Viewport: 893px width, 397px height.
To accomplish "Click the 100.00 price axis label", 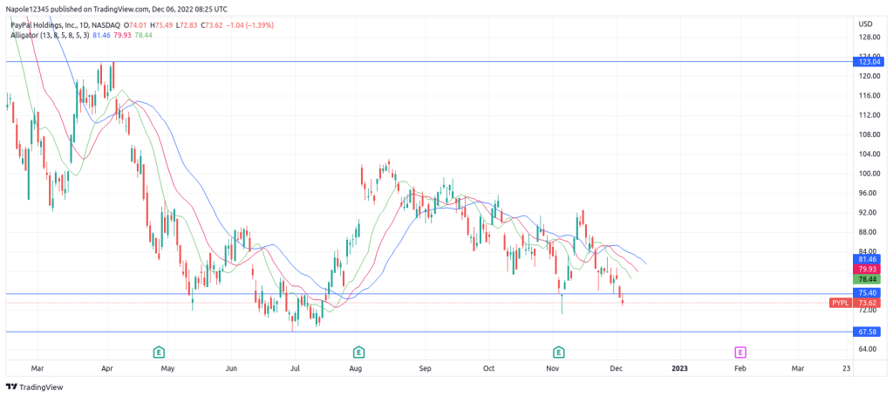I will click(x=868, y=173).
